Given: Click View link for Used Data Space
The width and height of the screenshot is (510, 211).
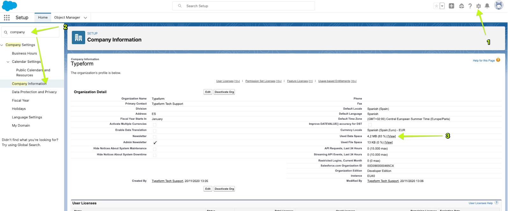Looking at the screenshot, I should point(391,136).
